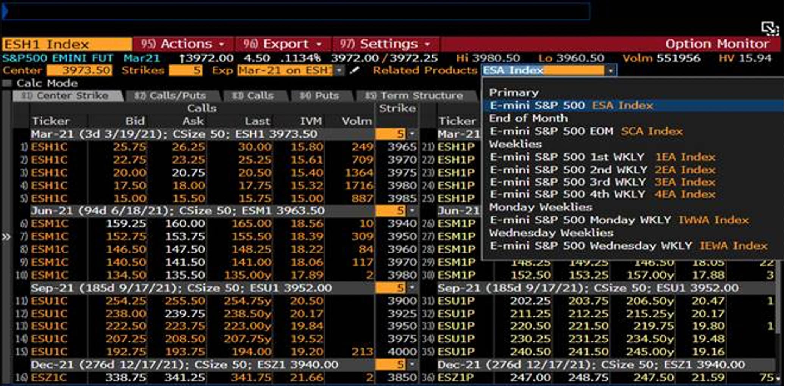
Task: Click the ESH1 Index ticker field
Action: (x=66, y=44)
